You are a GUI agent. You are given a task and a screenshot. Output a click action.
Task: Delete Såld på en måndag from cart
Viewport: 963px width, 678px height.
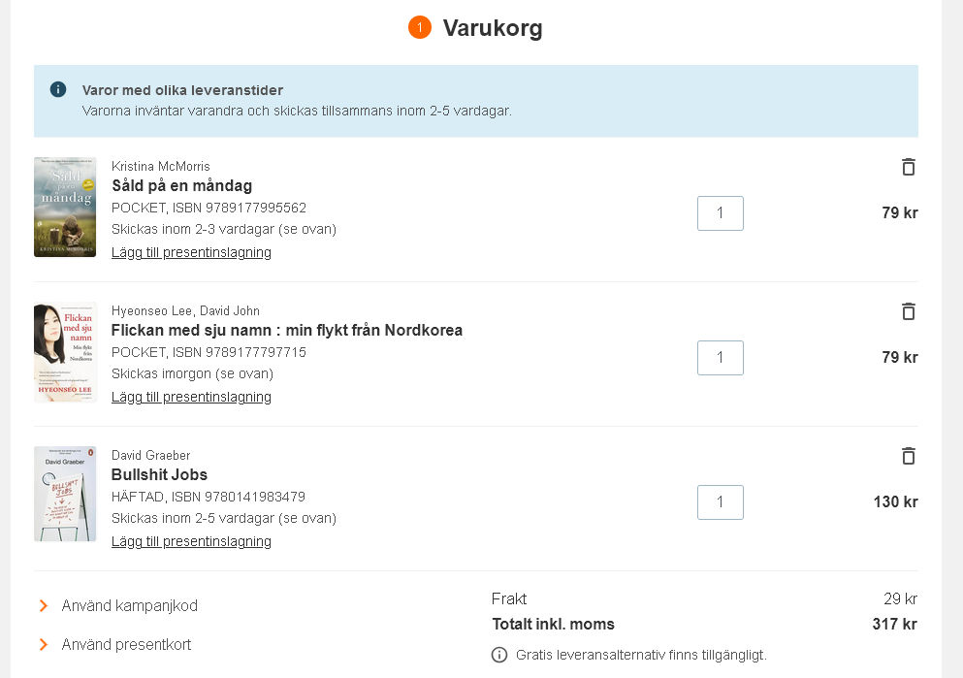point(909,167)
